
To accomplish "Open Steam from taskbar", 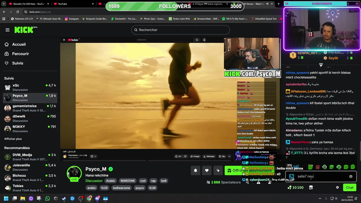I will pyautogui.click(x=64, y=198).
